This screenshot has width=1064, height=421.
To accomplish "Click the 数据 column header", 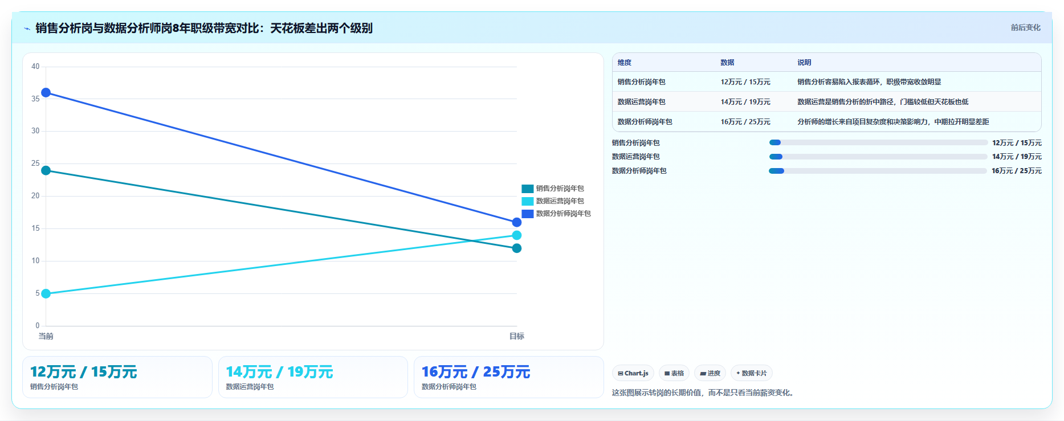I will click(727, 63).
